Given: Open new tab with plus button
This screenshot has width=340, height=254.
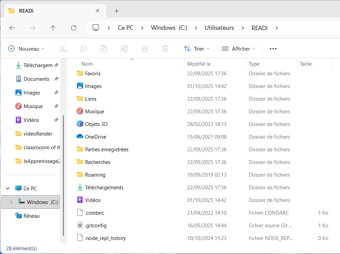Looking at the screenshot, I should (117, 11).
